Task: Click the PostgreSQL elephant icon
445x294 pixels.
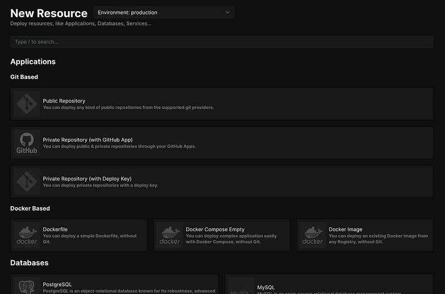Action: pyautogui.click(x=27, y=287)
